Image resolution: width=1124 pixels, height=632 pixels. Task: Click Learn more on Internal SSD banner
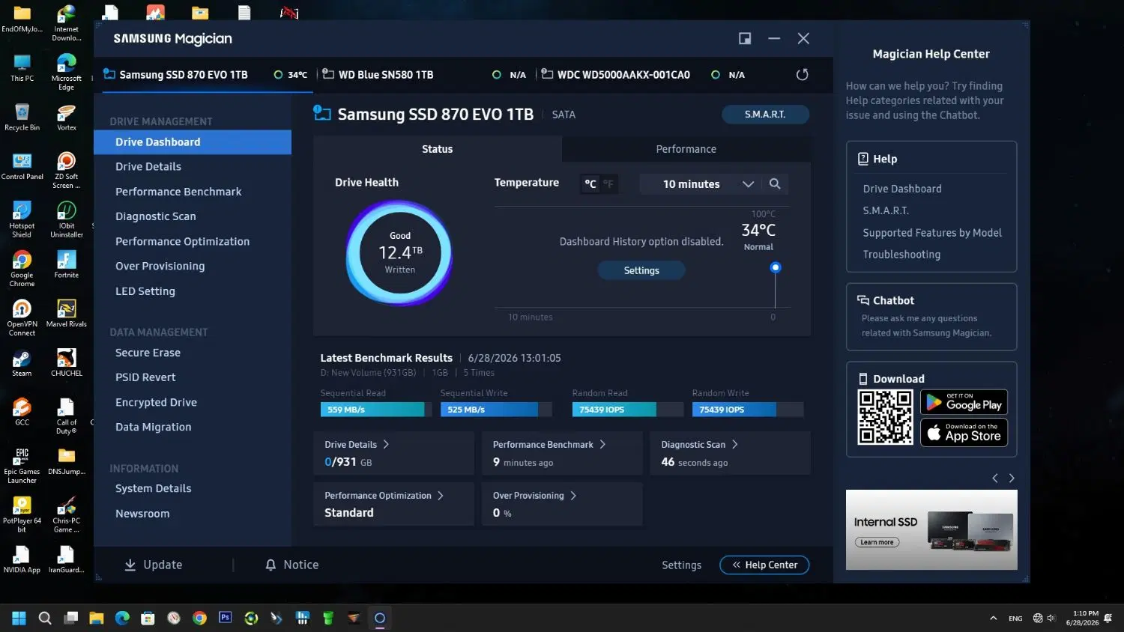(877, 542)
